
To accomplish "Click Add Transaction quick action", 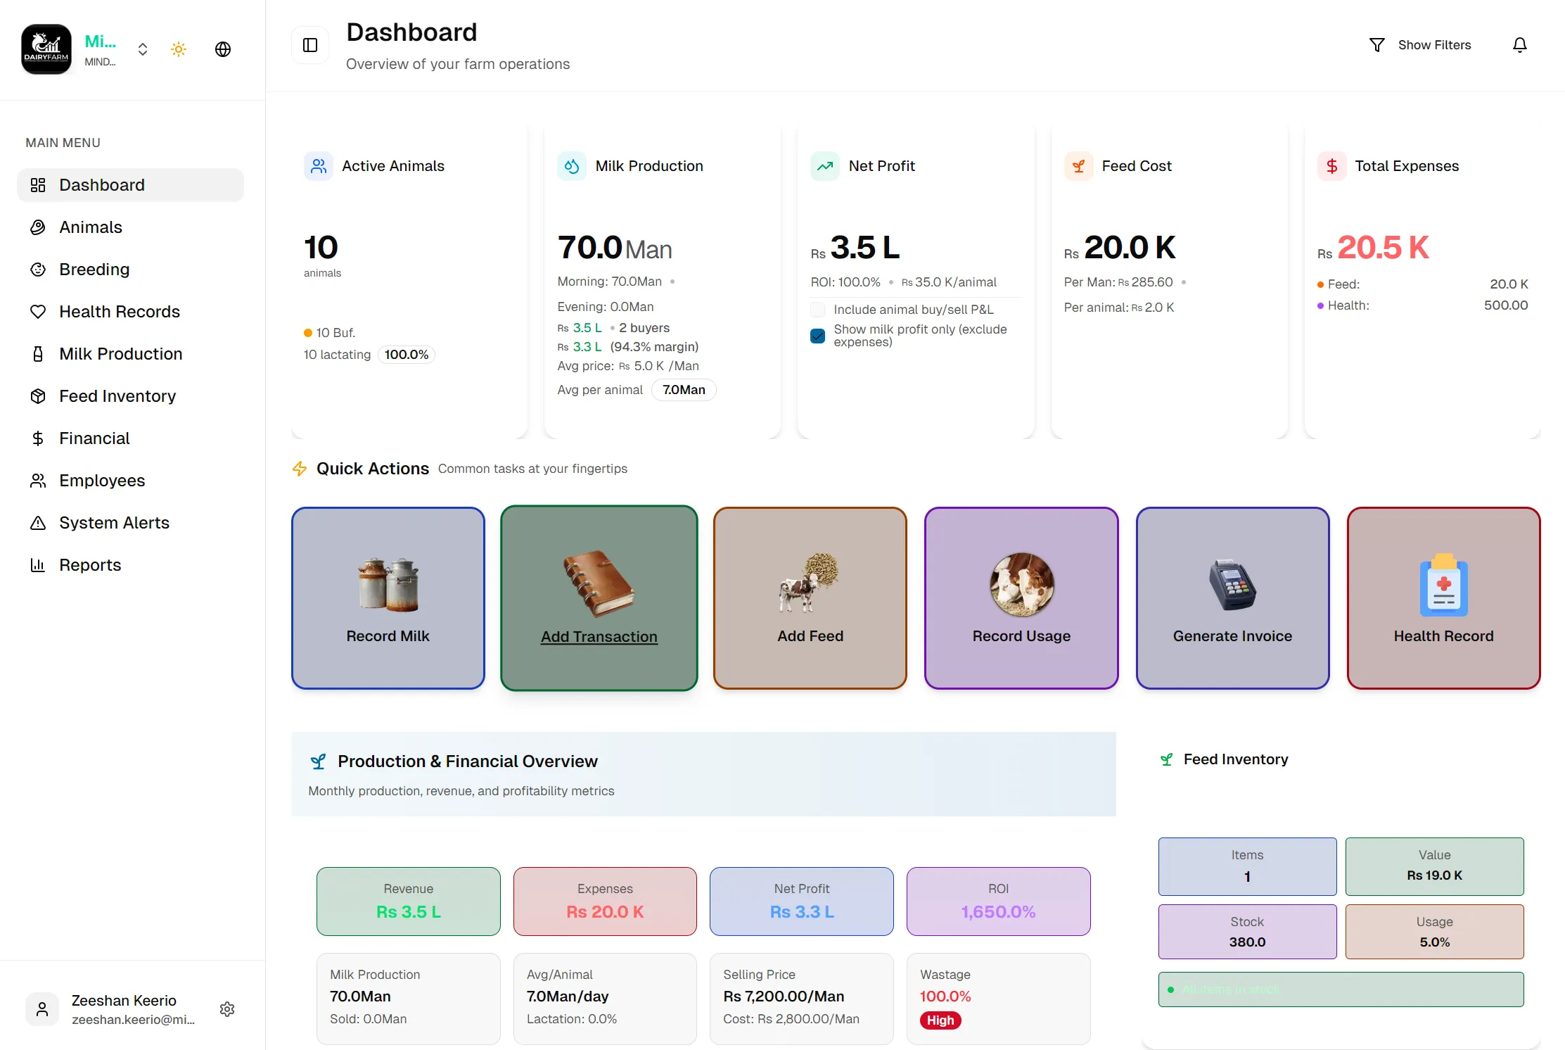I will (599, 598).
